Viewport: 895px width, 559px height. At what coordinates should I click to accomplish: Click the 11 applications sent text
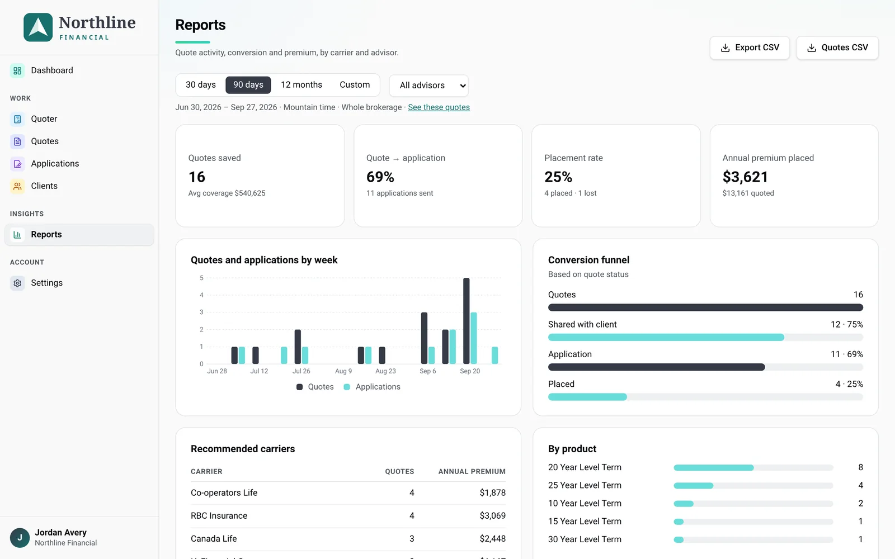point(399,193)
